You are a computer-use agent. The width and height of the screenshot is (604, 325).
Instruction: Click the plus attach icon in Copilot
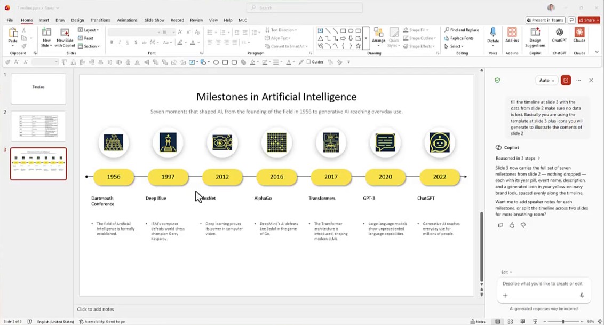[505, 295]
